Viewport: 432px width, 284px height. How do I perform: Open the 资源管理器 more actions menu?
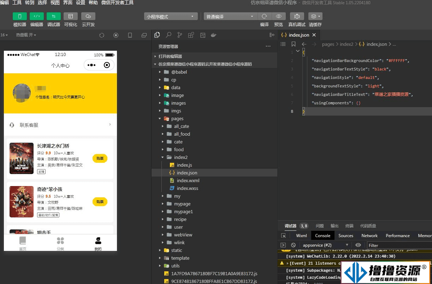point(268,46)
